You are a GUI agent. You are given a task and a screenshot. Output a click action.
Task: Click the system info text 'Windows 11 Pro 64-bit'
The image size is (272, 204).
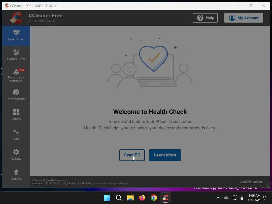tap(49, 180)
